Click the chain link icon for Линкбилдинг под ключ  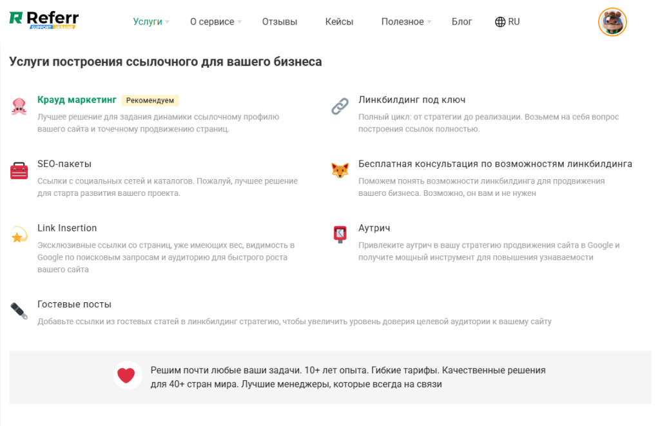click(x=340, y=106)
